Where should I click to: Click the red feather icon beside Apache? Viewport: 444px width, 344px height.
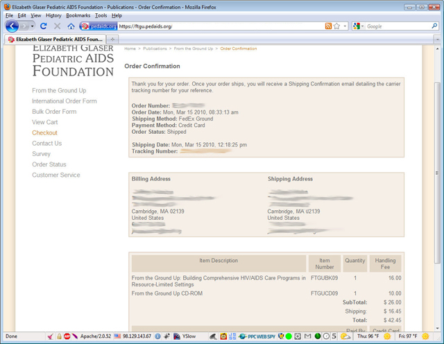75,336
